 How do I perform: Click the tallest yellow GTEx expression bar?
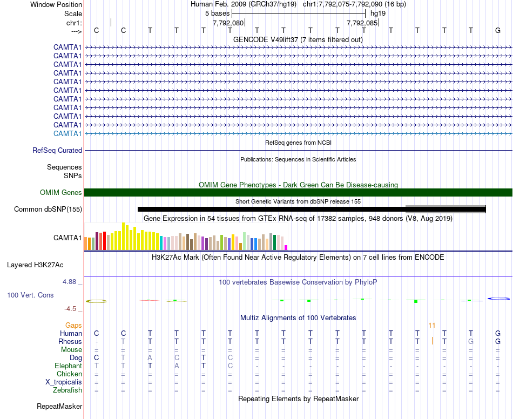coord(123,236)
